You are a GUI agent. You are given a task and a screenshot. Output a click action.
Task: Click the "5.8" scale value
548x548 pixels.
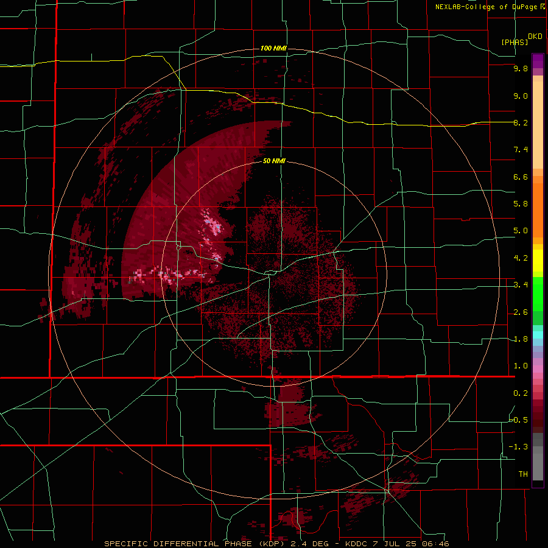click(521, 204)
